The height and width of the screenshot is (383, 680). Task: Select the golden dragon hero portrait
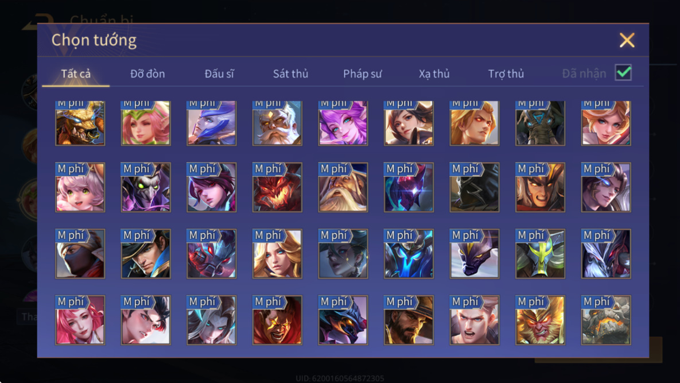click(80, 123)
